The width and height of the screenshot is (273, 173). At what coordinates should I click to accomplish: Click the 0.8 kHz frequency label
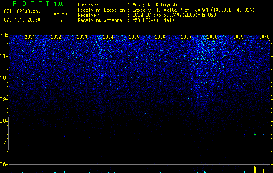point(3,121)
